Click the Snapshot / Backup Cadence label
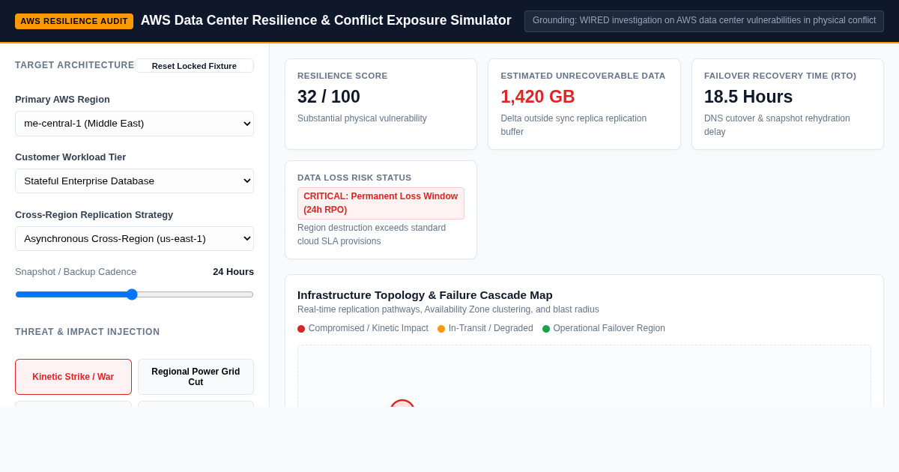Image resolution: width=899 pixels, height=472 pixels. coord(76,271)
